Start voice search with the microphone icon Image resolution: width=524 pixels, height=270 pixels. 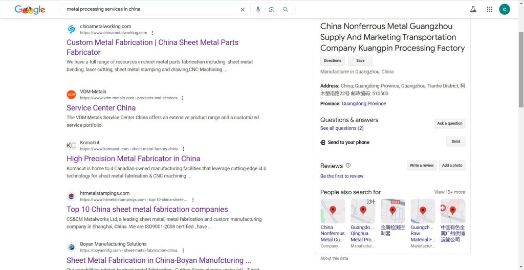coord(258,9)
